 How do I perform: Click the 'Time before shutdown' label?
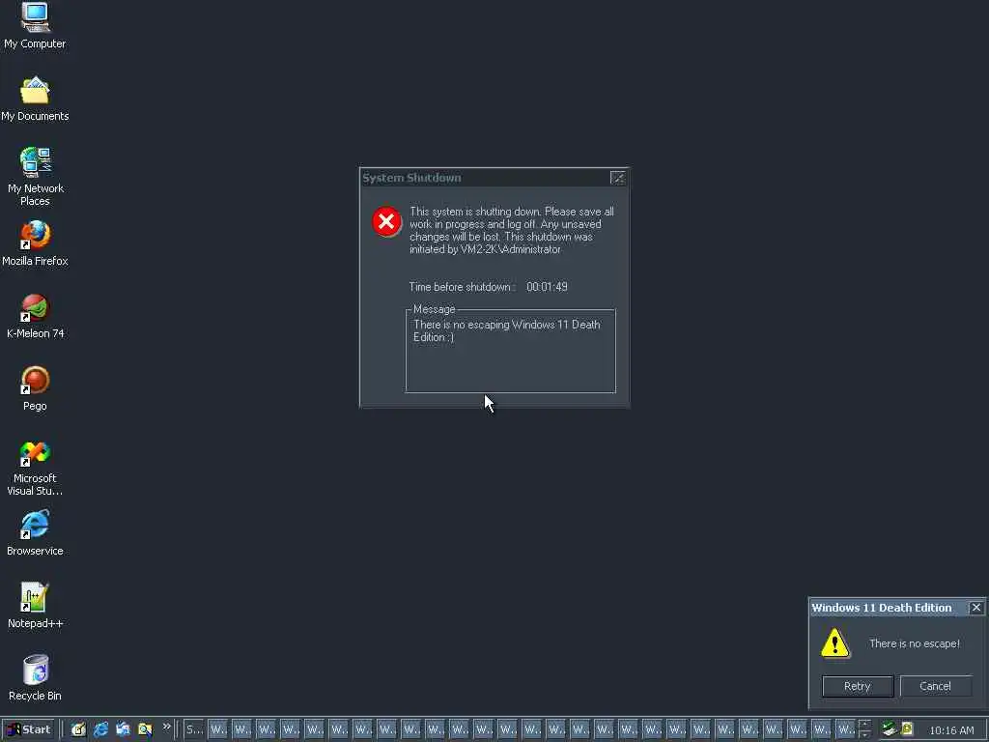(462, 287)
